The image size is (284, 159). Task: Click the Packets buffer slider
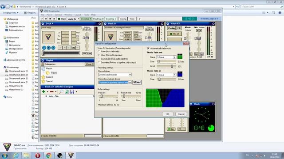pos(108,96)
